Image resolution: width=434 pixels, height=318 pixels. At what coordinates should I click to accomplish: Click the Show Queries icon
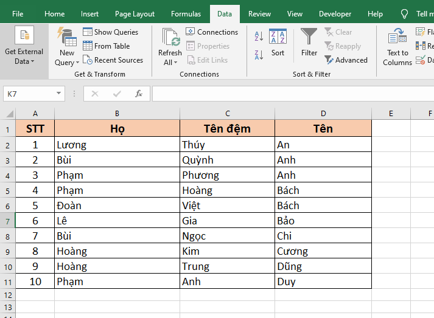point(88,32)
